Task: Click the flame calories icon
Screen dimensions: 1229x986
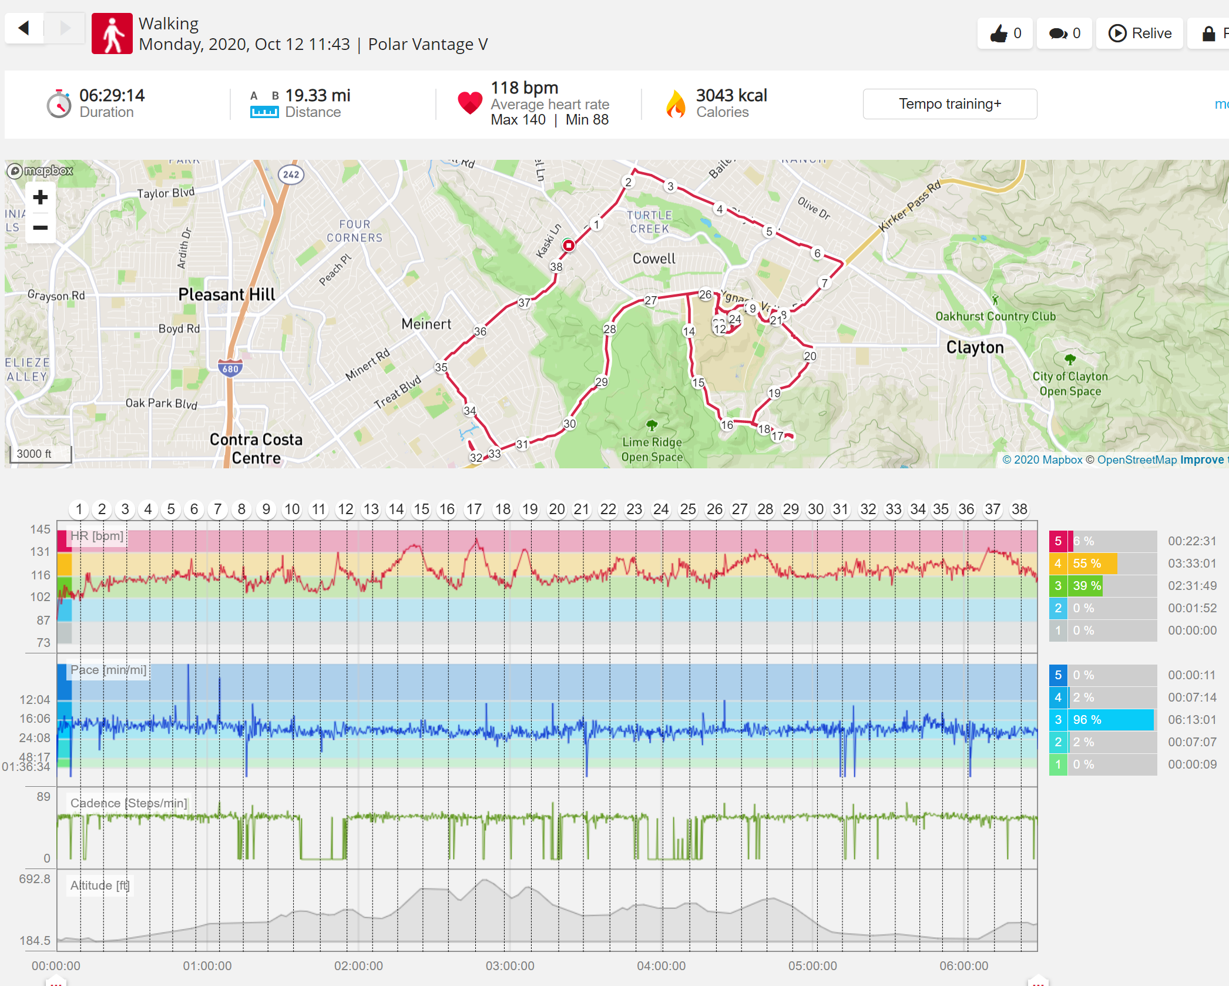Action: pos(676,104)
